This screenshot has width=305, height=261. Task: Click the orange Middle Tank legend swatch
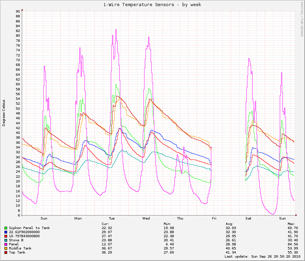tap(6, 248)
